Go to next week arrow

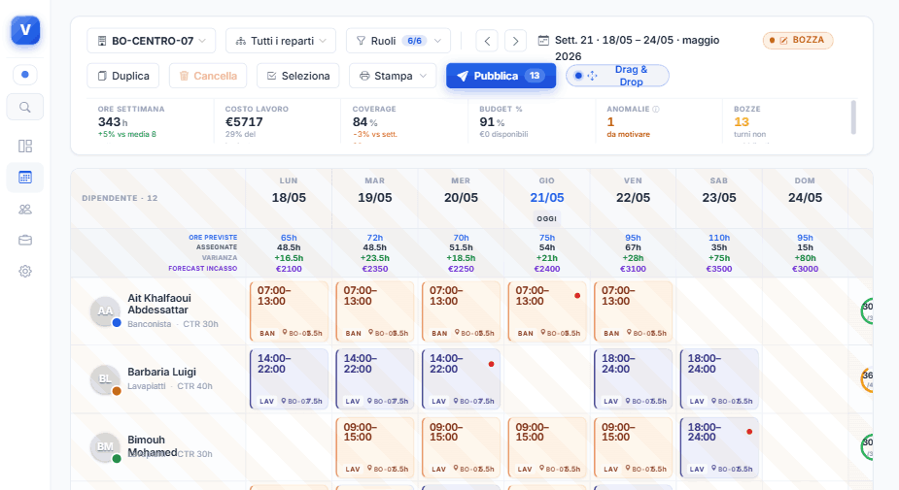[515, 41]
